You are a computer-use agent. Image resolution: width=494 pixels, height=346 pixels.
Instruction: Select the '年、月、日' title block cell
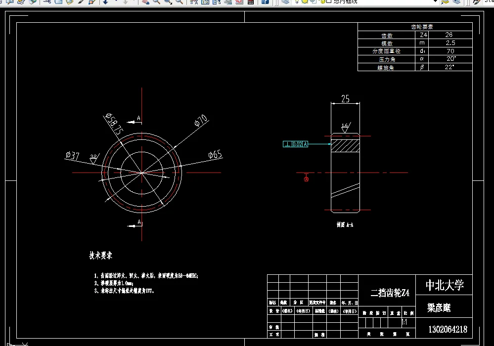(350, 303)
